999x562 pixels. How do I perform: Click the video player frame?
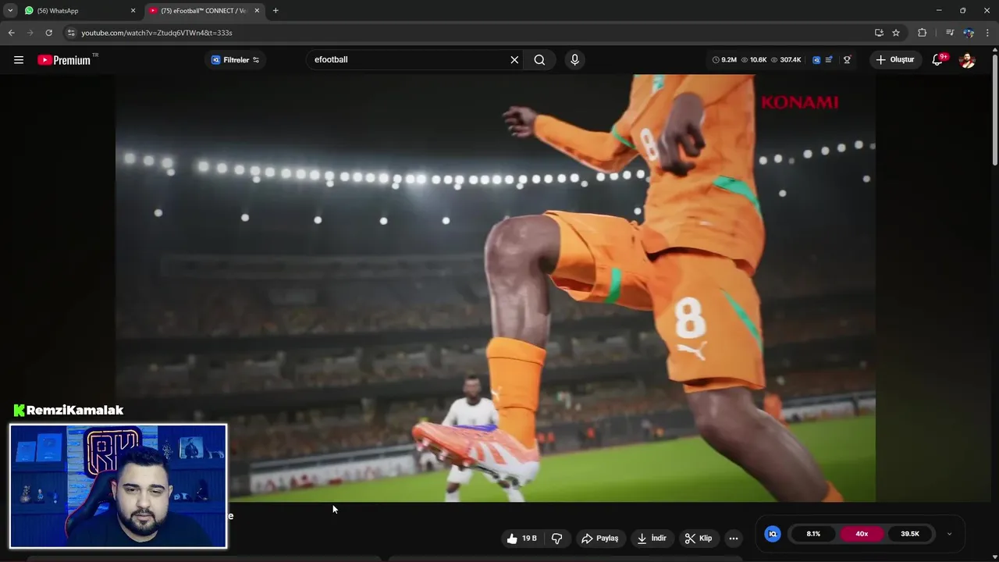click(496, 288)
